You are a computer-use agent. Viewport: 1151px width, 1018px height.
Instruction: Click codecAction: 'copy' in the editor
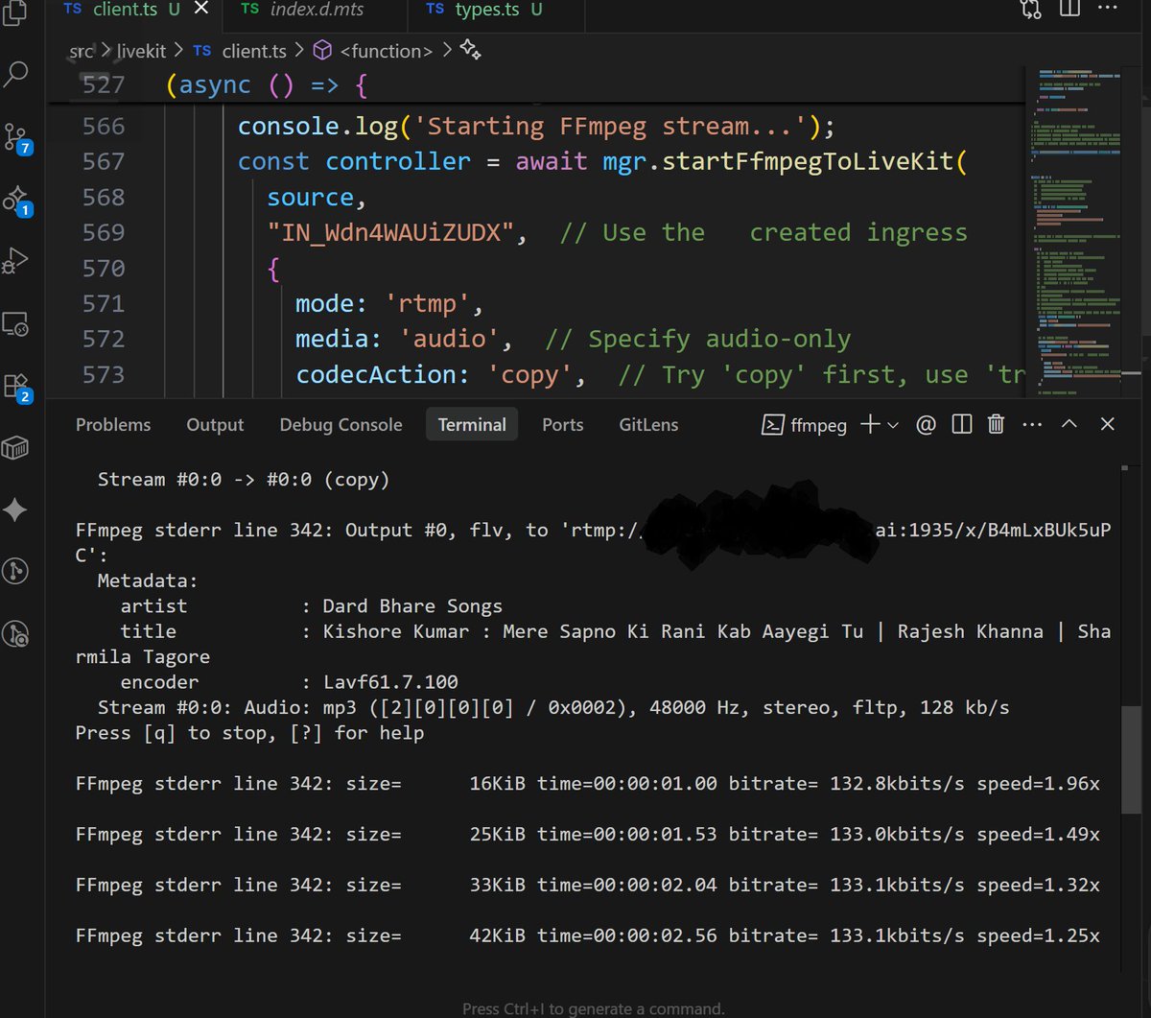point(441,374)
